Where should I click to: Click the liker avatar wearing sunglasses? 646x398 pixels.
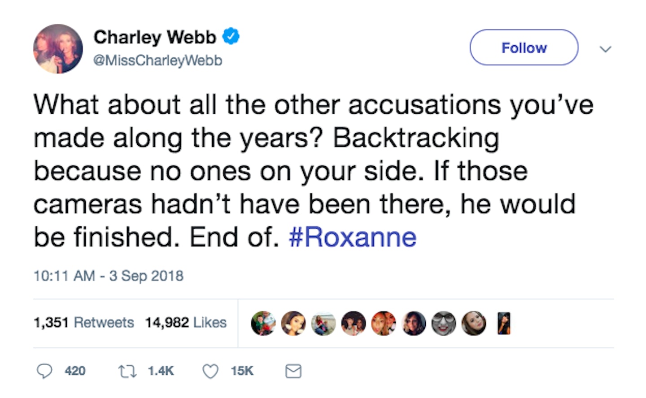tap(444, 324)
